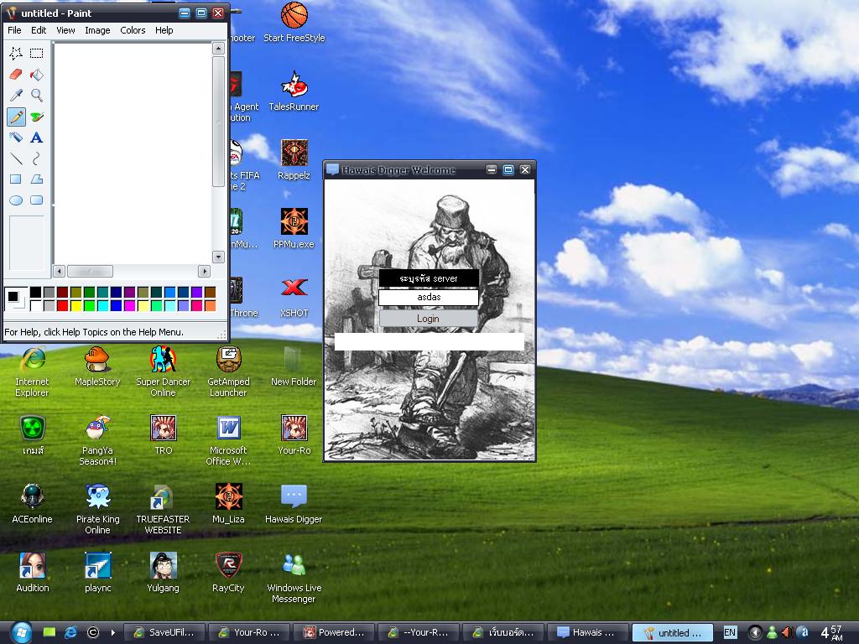
Task: Select the MapleStory desktop icon
Action: click(x=97, y=367)
